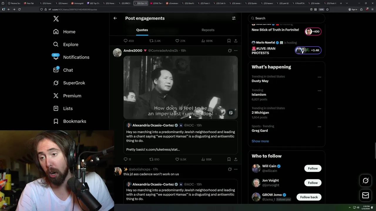
Task: Open the floating messages envelope button
Action: pyautogui.click(x=365, y=195)
